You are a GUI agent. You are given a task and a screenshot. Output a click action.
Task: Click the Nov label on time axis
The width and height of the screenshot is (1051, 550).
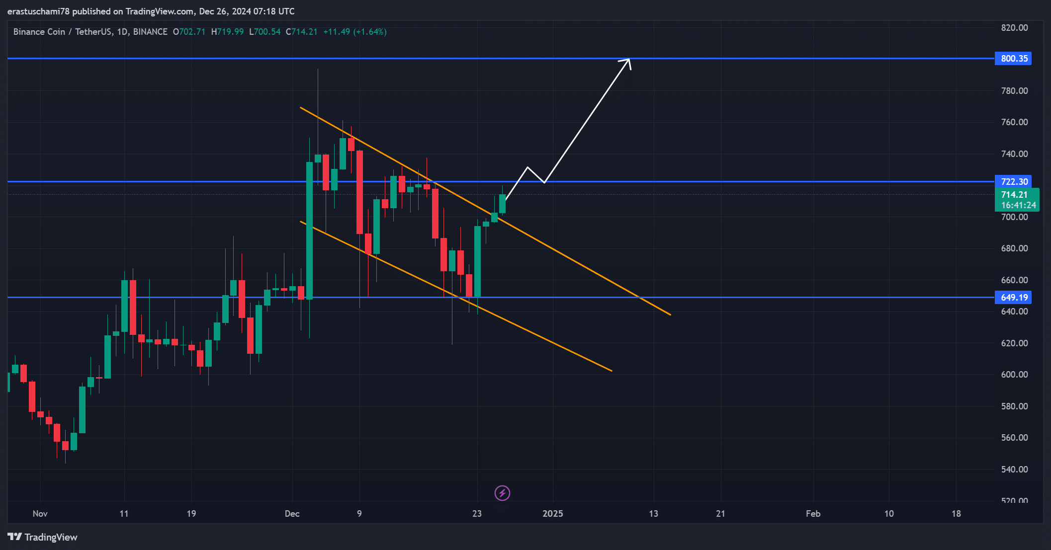click(40, 514)
